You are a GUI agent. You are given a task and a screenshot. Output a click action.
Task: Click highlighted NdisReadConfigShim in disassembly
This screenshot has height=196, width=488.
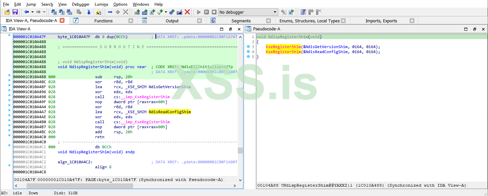click(170, 112)
